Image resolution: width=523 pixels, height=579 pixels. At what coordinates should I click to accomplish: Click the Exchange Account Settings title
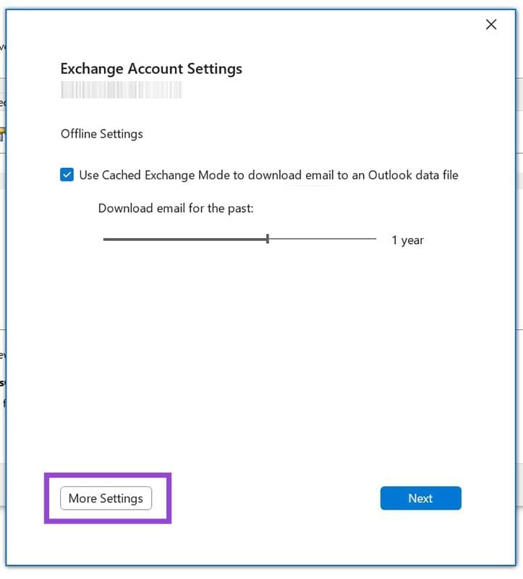coord(151,68)
